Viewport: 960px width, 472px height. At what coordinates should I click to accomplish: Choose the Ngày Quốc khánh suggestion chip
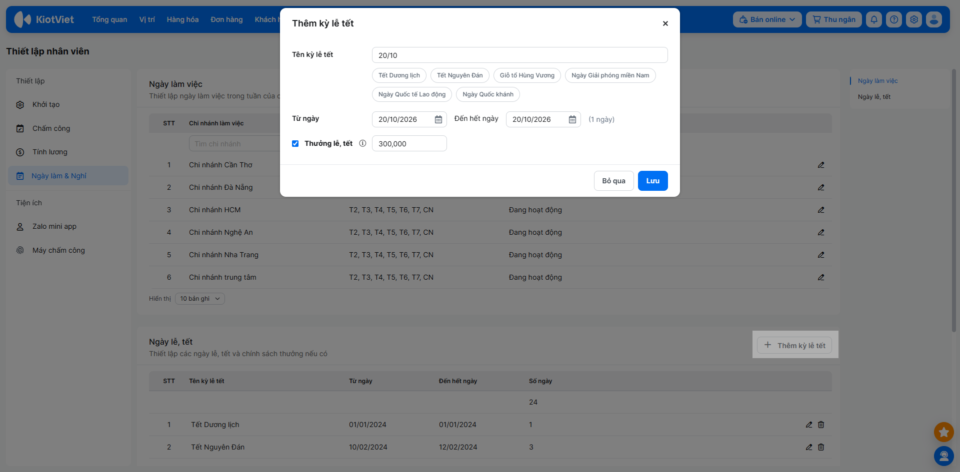click(488, 94)
